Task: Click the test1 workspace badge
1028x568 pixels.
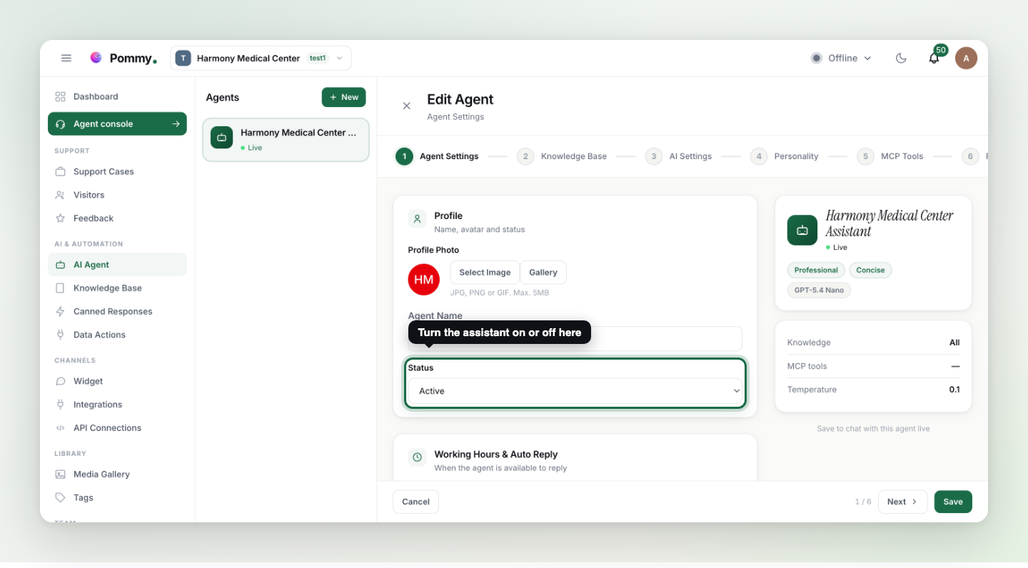Action: coord(318,59)
